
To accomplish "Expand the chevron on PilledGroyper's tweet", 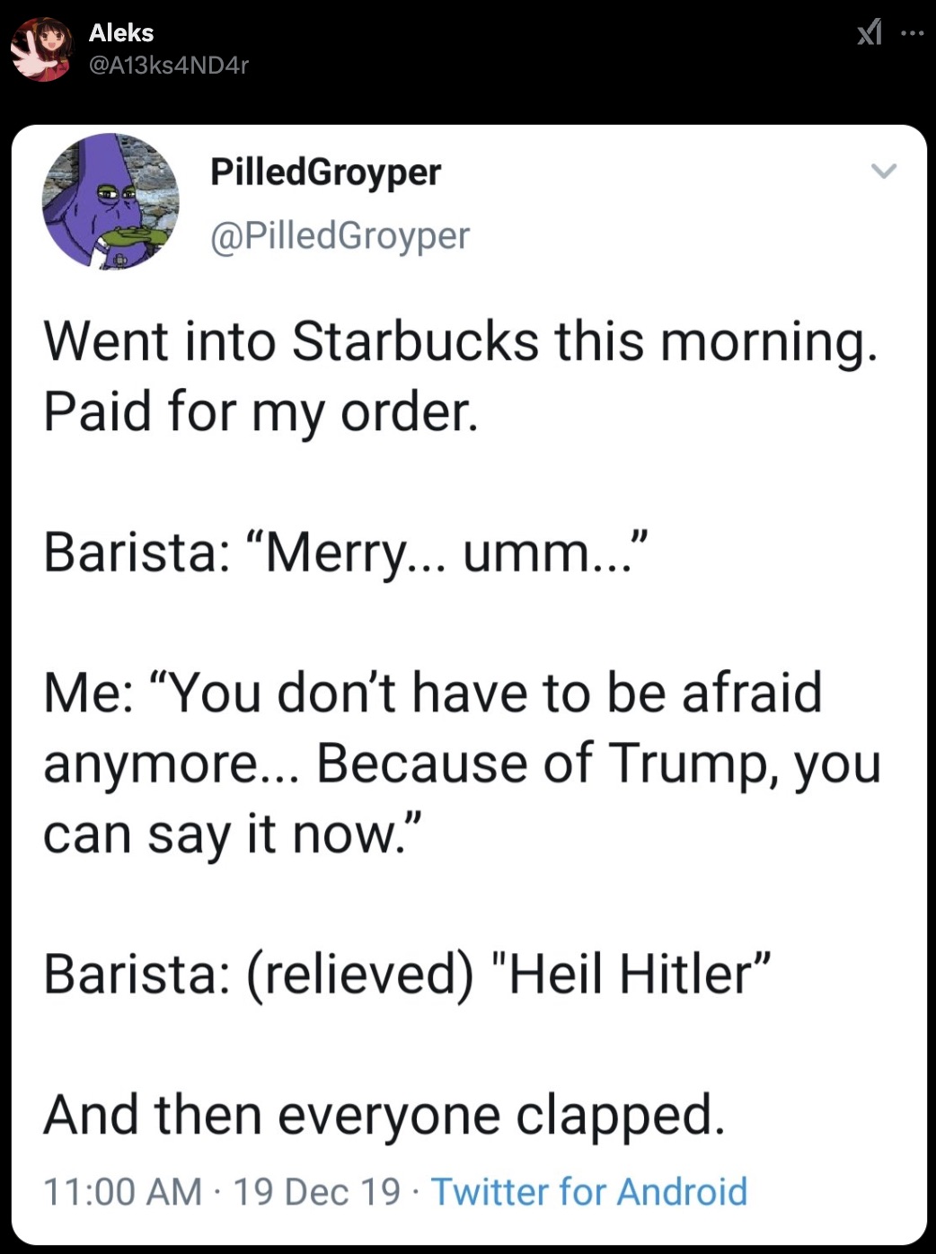I will point(884,171).
